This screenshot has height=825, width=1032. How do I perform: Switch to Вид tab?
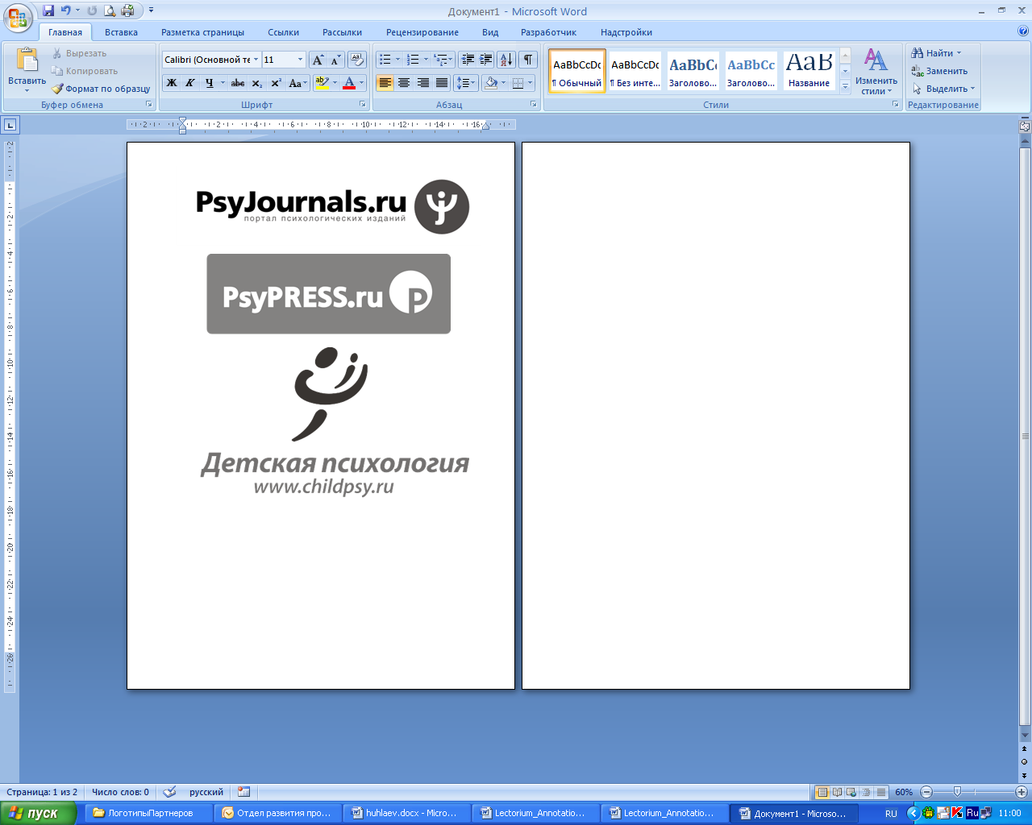pyautogui.click(x=490, y=32)
